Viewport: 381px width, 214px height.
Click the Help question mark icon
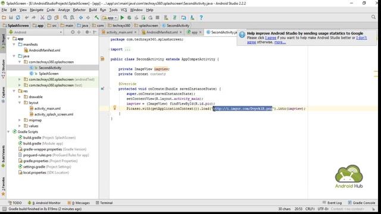(201, 17)
